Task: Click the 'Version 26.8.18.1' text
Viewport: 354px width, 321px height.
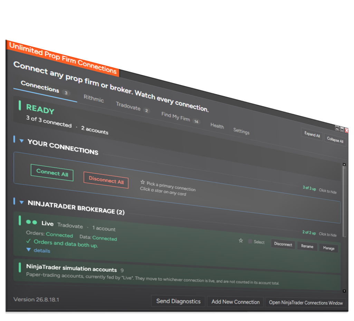Action: 36,299
